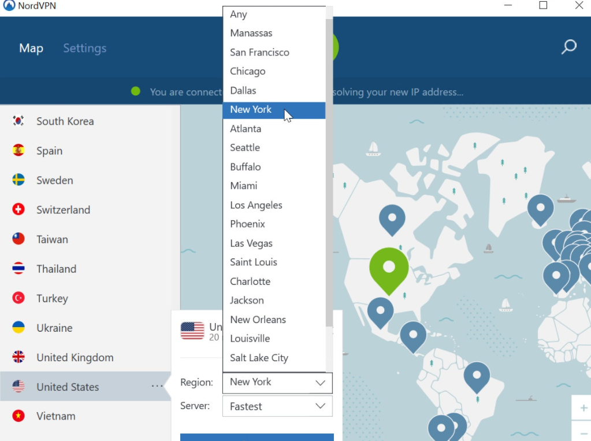Select Buffalo region

pos(274,166)
